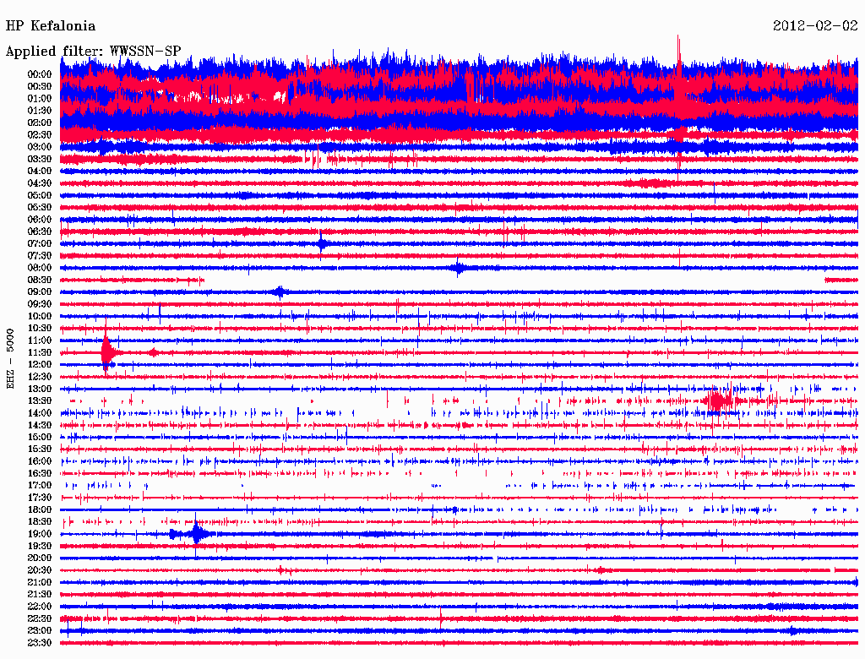Select the 05:00 trace label
Viewport: 865px width, 659px height.
39,195
